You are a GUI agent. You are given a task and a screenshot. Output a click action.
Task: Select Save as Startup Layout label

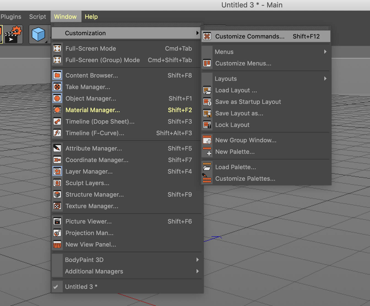(248, 102)
